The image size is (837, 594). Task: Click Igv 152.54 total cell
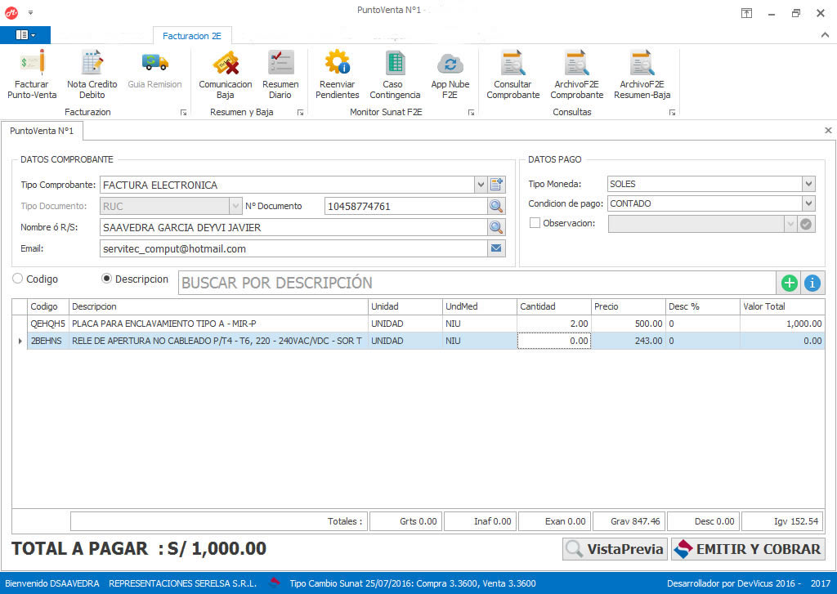[781, 521]
